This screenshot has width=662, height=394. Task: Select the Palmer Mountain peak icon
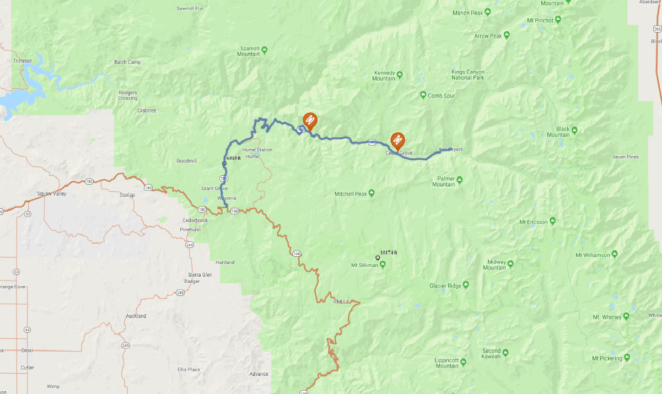pos(460,180)
